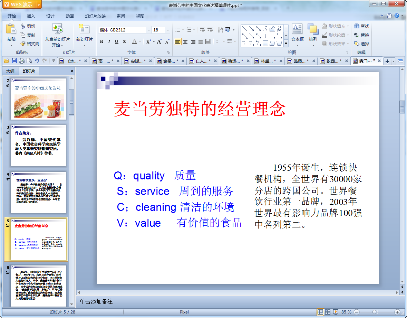
Task: Select slide 3 thumbnail 作者简介
Action: click(x=38, y=146)
